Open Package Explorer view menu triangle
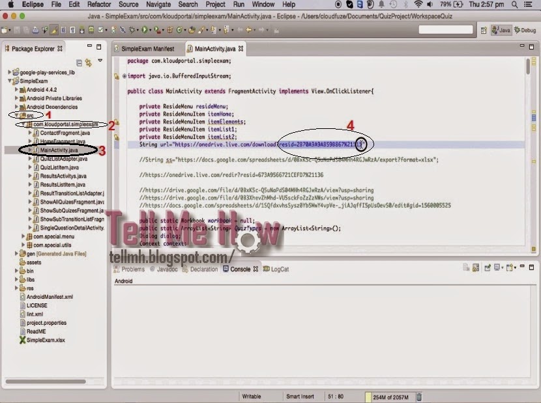This screenshot has height=403, width=541. pyautogui.click(x=100, y=61)
